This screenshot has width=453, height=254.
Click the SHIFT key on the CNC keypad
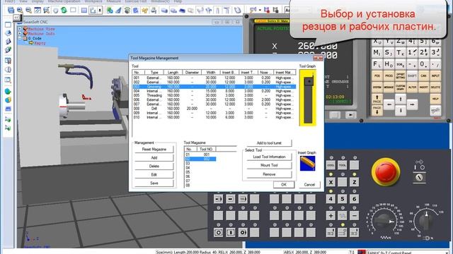tap(412, 75)
